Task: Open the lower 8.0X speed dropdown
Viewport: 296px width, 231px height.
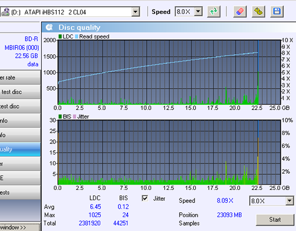Action: [x=289, y=201]
